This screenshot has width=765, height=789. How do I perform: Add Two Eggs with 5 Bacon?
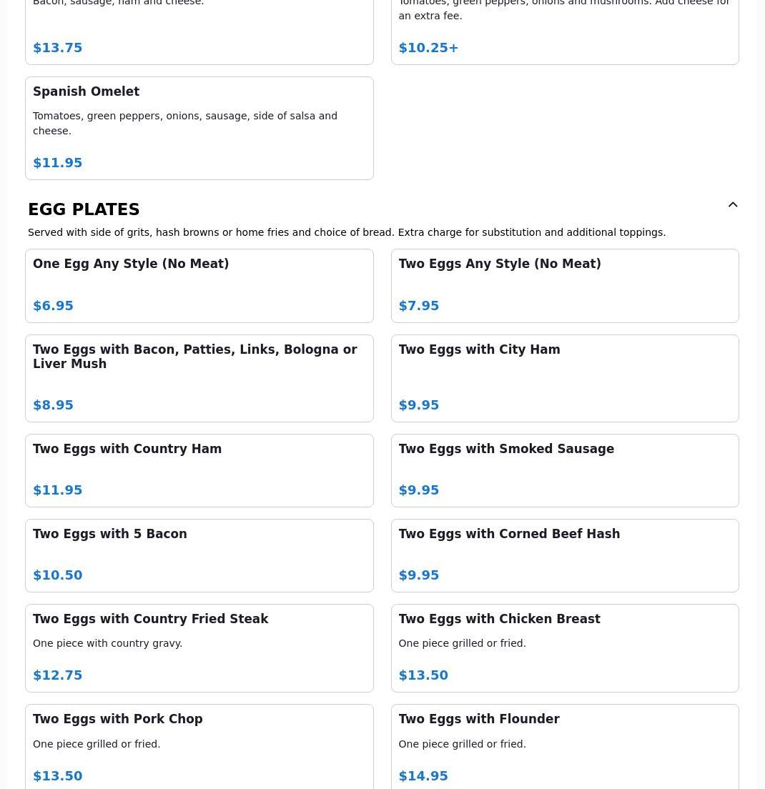(199, 555)
